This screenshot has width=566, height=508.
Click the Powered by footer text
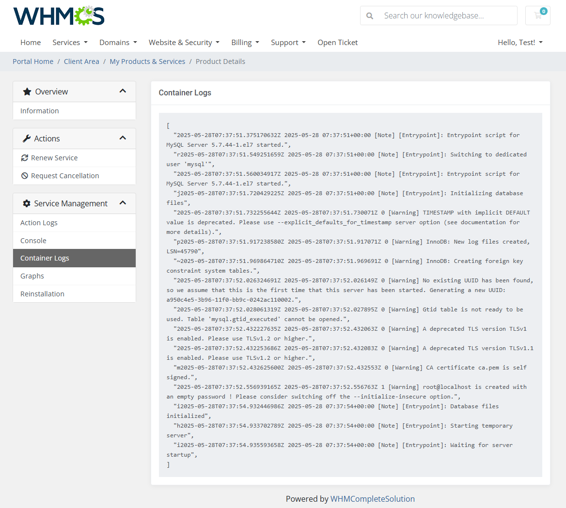coord(307,499)
